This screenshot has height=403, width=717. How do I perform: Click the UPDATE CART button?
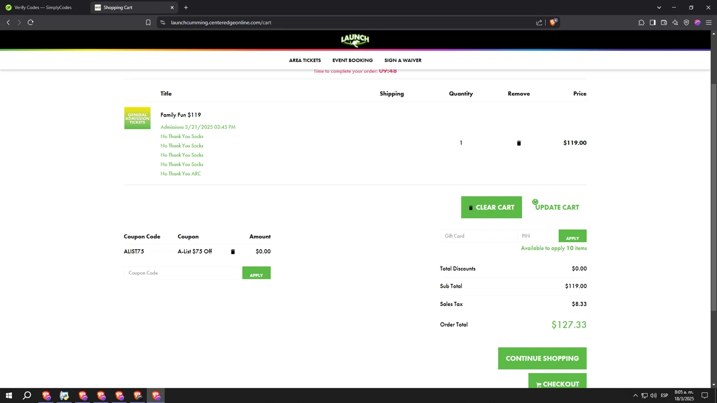click(x=557, y=207)
